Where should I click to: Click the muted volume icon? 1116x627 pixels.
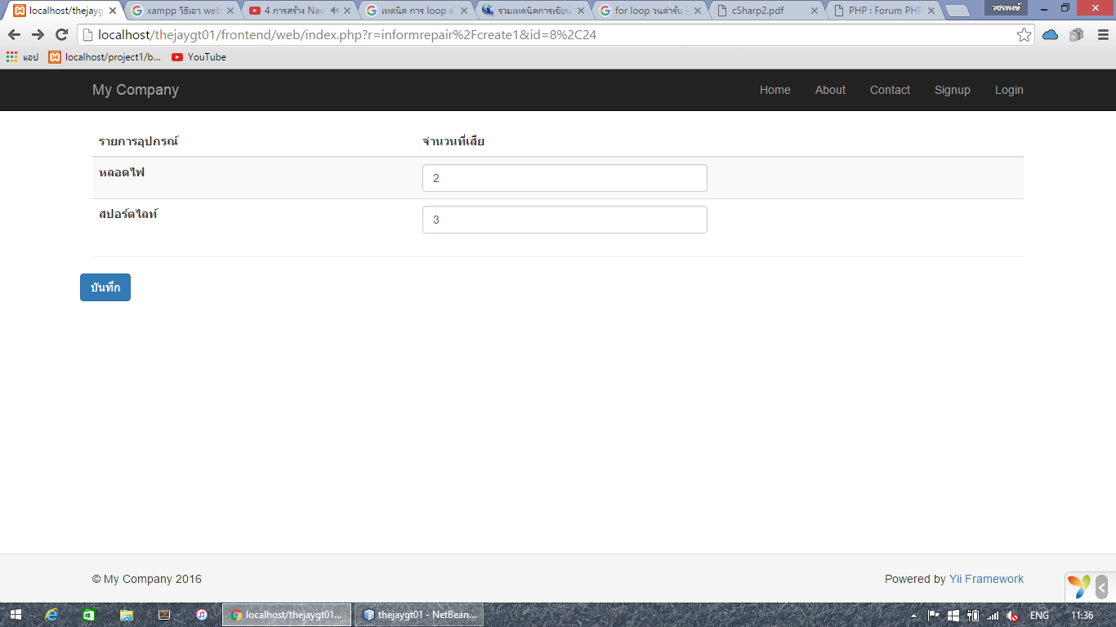click(x=1013, y=616)
